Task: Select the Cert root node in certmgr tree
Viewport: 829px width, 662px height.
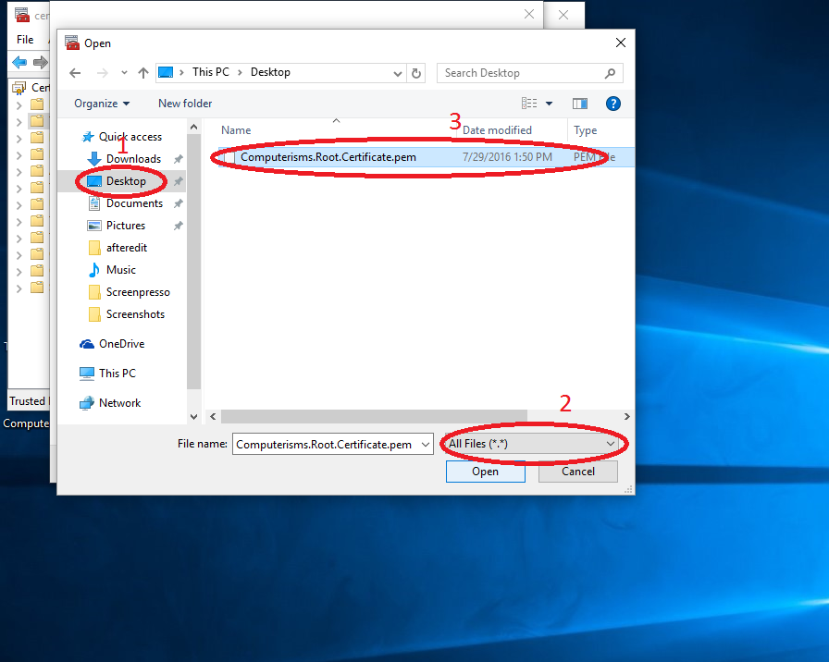Action: coord(31,88)
